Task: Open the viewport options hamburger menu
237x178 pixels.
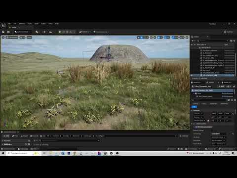Action: point(3,38)
